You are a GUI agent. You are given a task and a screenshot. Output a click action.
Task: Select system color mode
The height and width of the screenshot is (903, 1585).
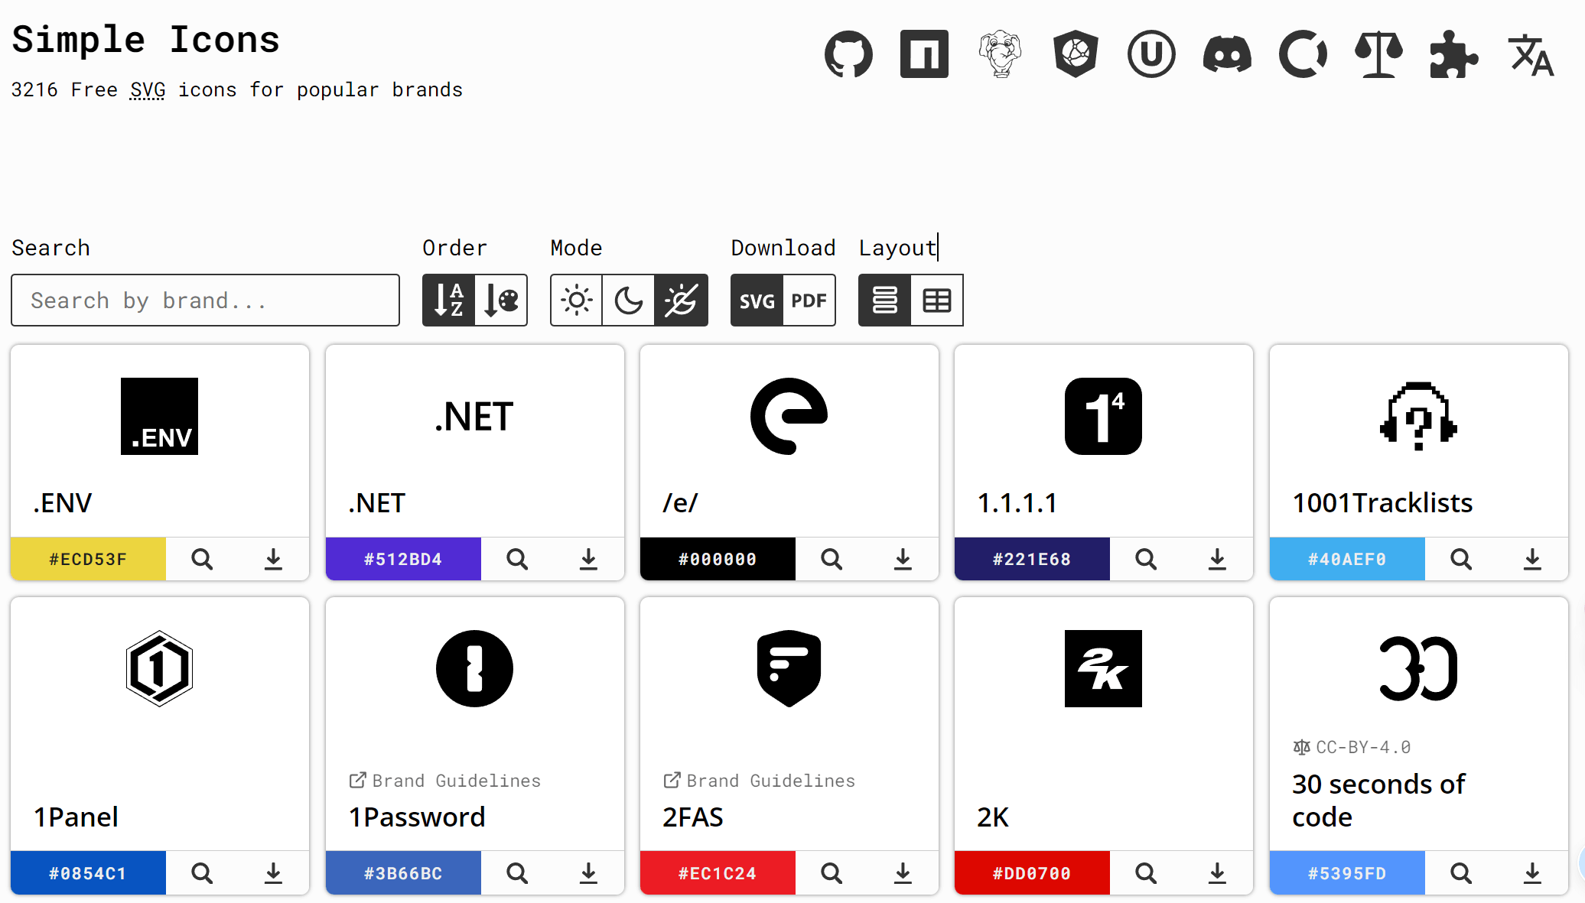click(681, 300)
